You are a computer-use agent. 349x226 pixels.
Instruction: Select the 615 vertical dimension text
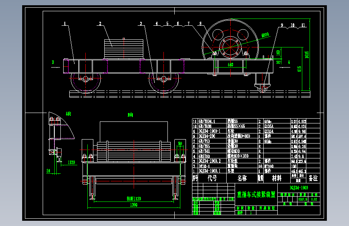point(299,69)
